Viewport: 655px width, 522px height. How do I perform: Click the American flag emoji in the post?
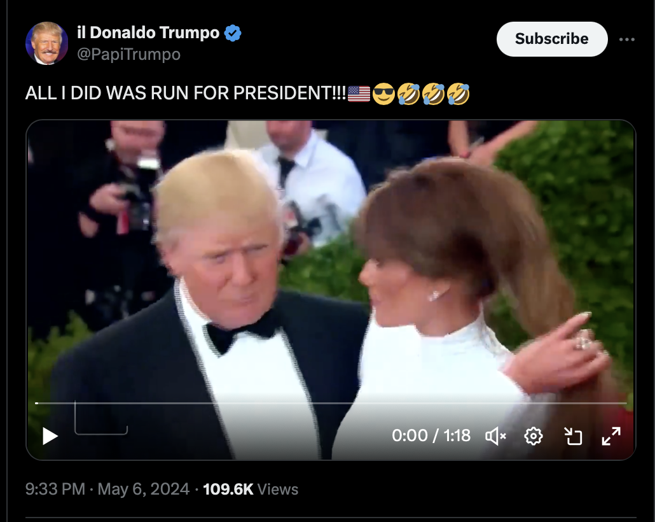[359, 94]
